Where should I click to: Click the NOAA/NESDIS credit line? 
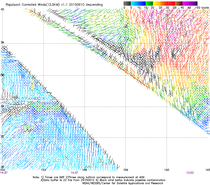click(x=123, y=183)
